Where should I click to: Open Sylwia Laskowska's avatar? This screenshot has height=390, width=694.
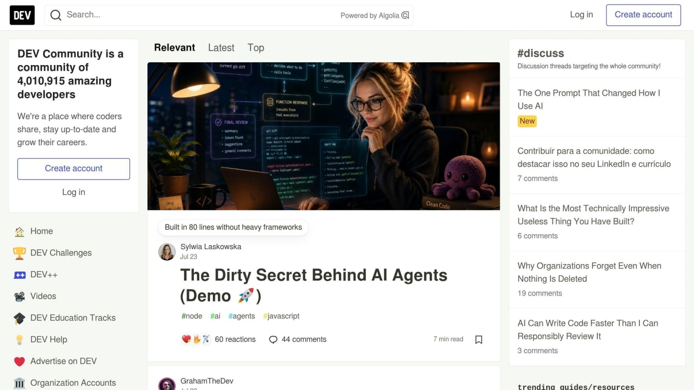[167, 252]
